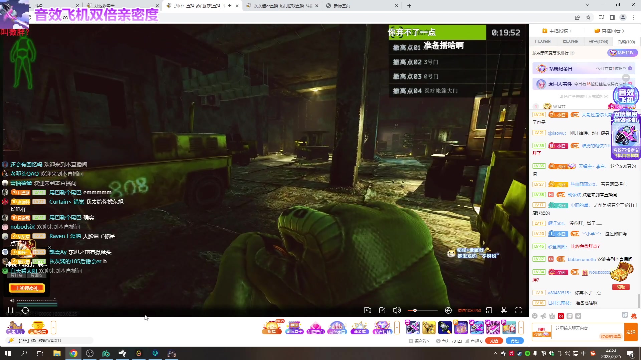Image resolution: width=641 pixels, height=360 pixels.
Task: Open 收藏的弹幕 saved barrage
Action: click(611, 336)
